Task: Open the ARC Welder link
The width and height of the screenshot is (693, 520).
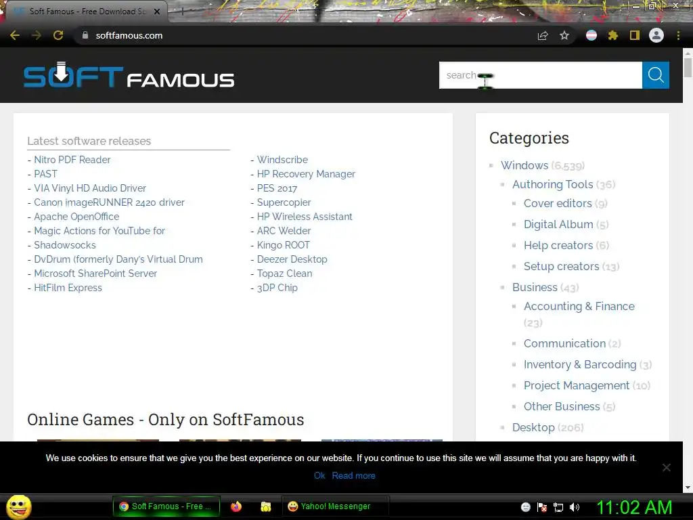Action: tap(284, 230)
